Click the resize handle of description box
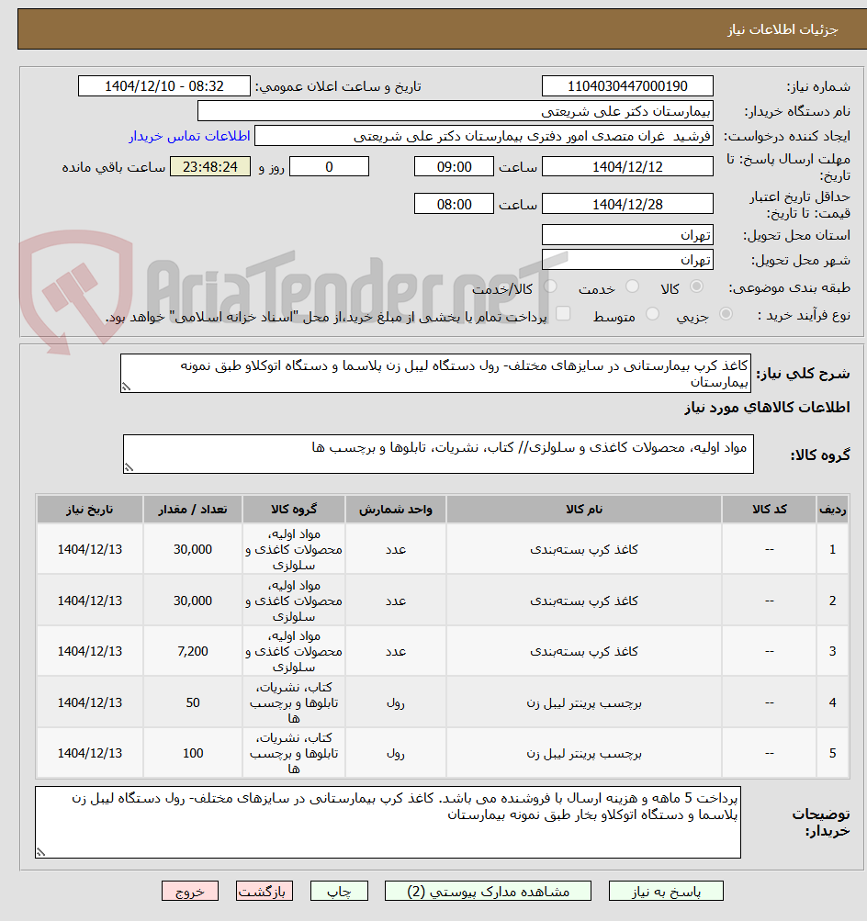Viewport: 867px width, 921px height. click(x=126, y=387)
